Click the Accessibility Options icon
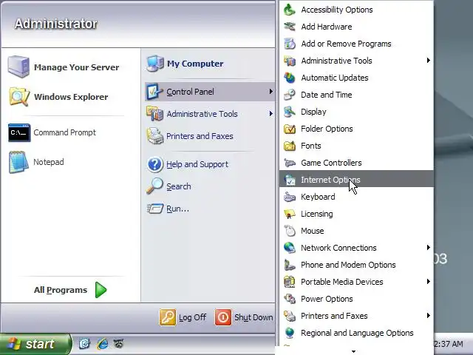This screenshot has height=355, width=473. [x=290, y=10]
